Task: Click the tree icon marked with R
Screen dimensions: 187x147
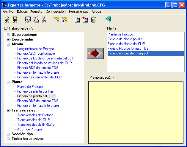Action: click(x=64, y=20)
